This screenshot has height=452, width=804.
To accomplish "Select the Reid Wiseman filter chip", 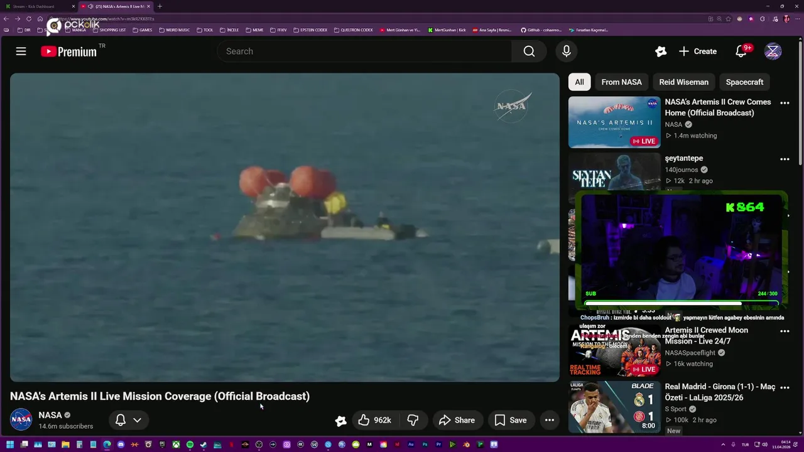I will click(683, 82).
